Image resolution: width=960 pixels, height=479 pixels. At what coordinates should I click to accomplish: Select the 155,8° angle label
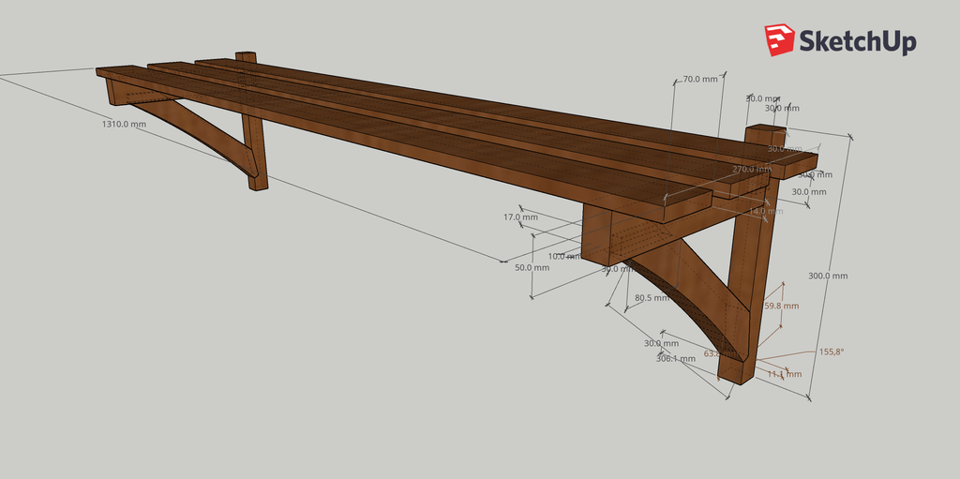click(831, 352)
